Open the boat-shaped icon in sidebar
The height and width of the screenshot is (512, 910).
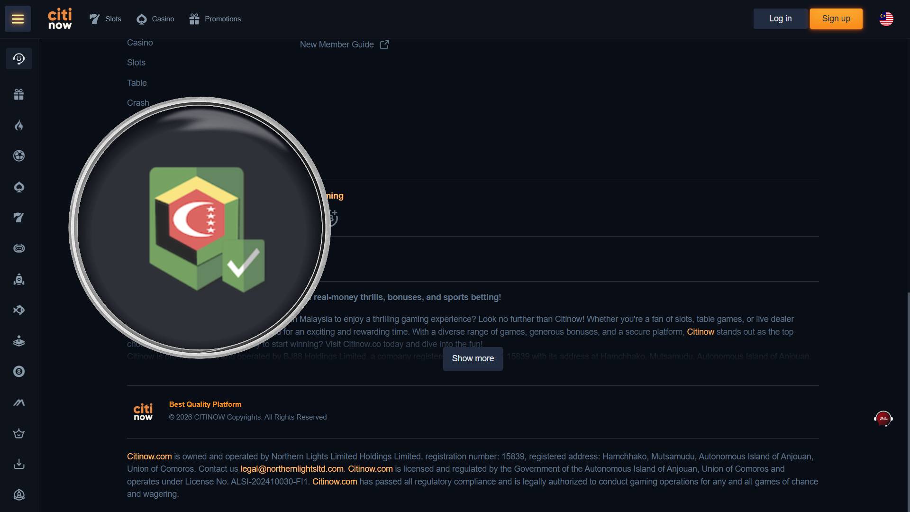coord(19,341)
